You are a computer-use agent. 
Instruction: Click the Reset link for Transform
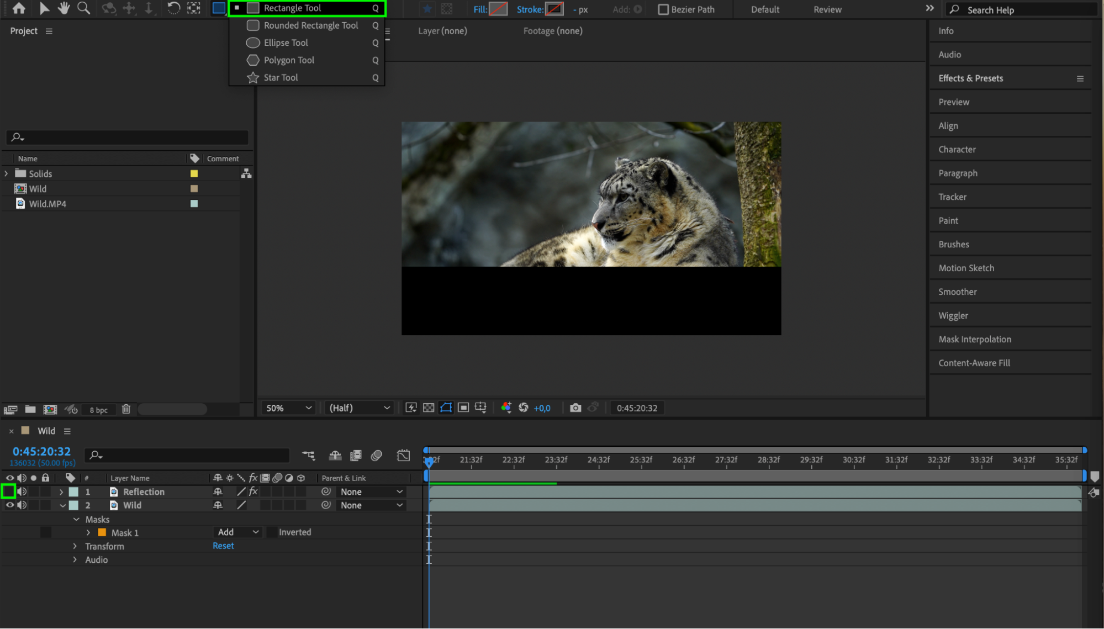223,546
